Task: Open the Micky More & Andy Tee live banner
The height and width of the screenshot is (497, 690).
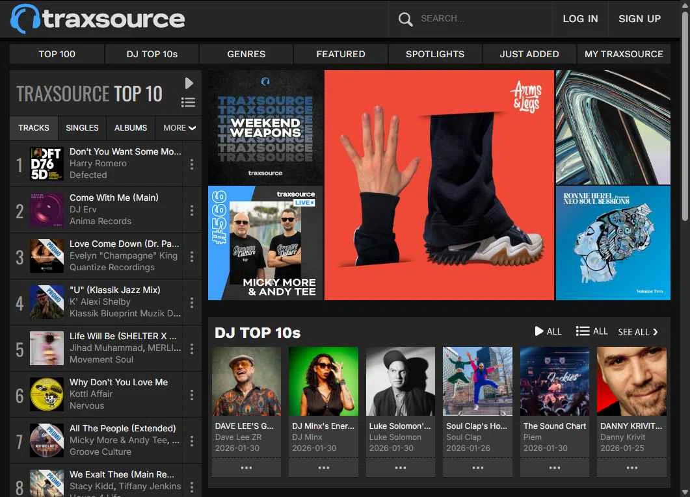Action: pos(265,243)
